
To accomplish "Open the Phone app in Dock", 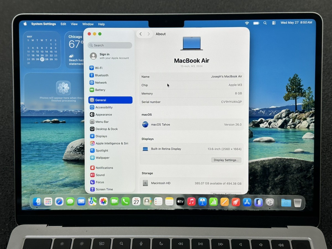I will pyautogui.click(x=125, y=202).
